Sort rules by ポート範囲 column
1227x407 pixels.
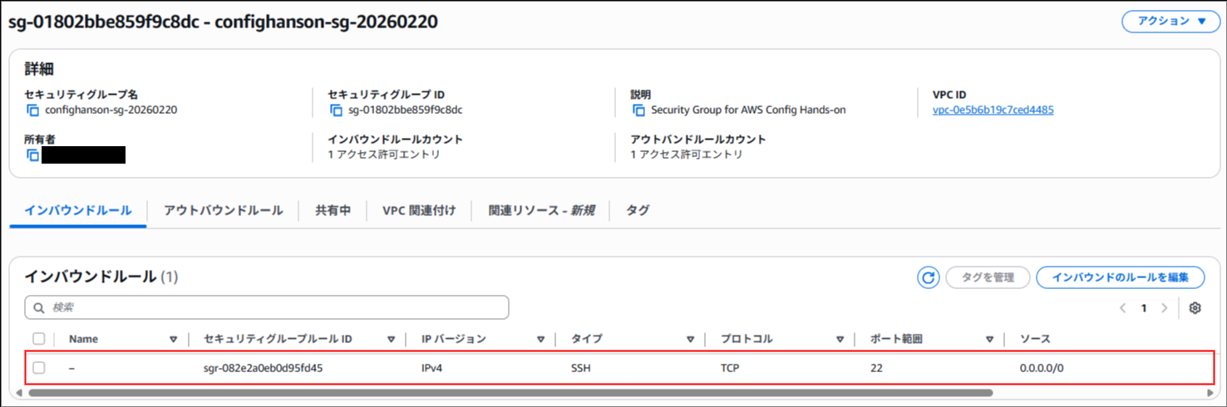click(989, 339)
